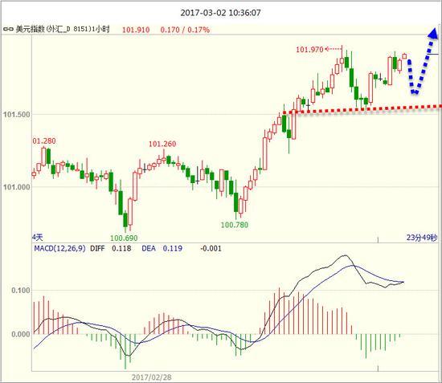
Task: Click the 01.280 peak label
Action: pyautogui.click(x=44, y=141)
